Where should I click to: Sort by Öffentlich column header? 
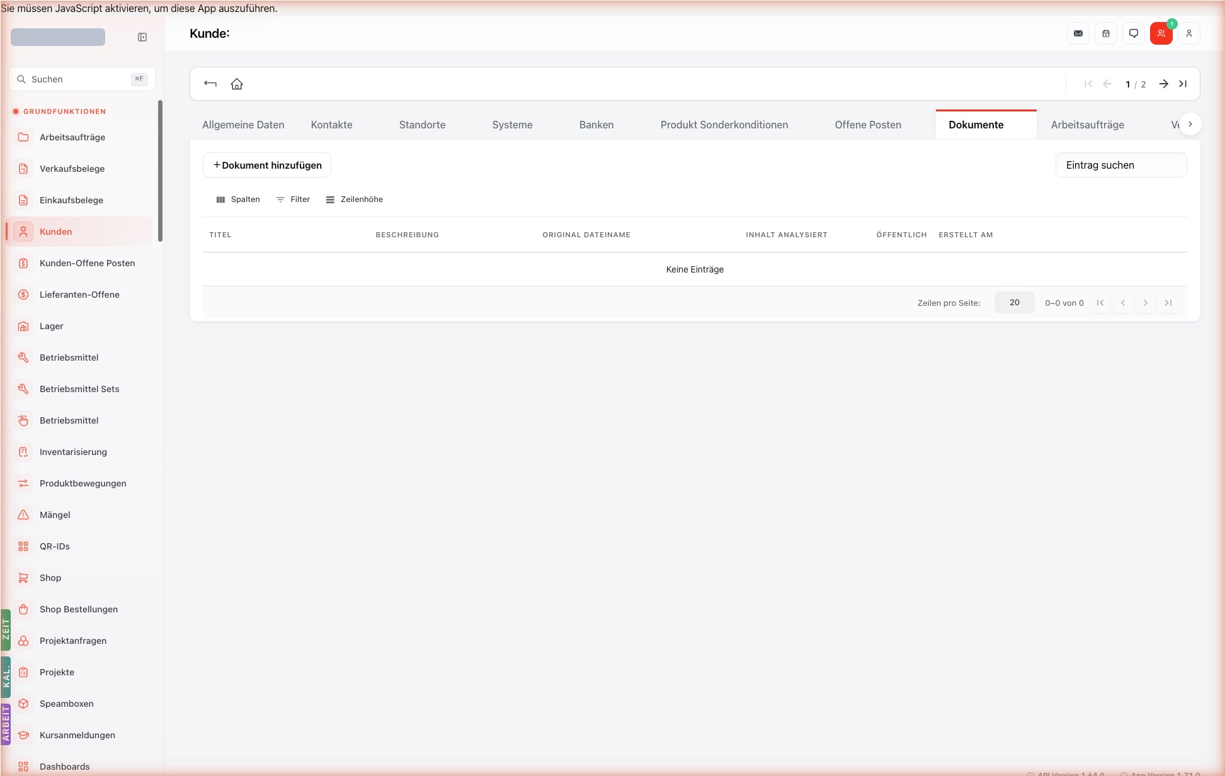901,235
